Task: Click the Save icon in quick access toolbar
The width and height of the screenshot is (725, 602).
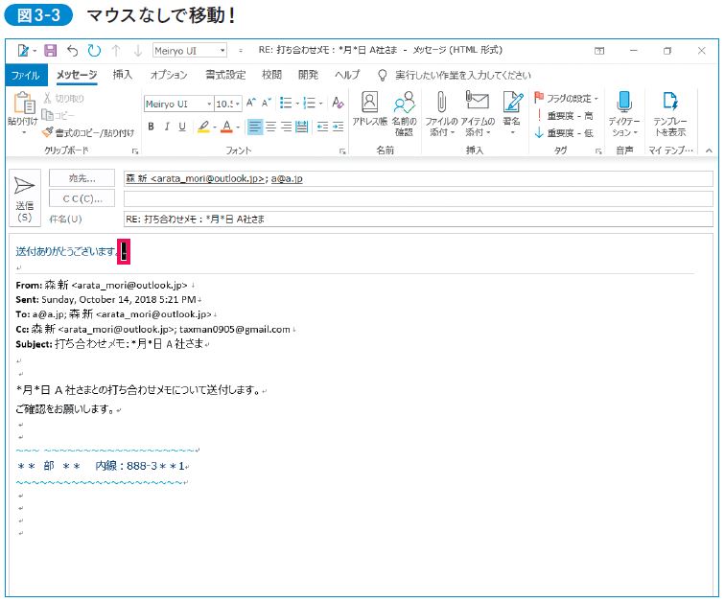Action: click(50, 51)
